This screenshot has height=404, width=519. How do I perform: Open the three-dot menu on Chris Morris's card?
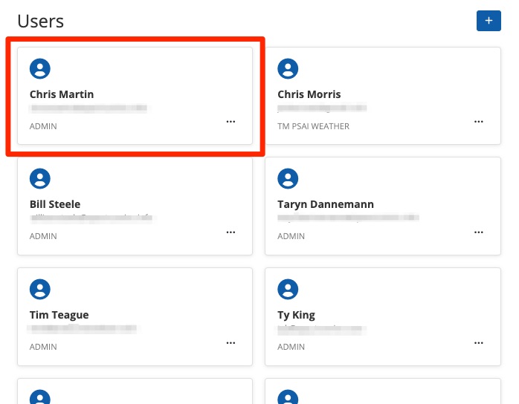pos(479,122)
